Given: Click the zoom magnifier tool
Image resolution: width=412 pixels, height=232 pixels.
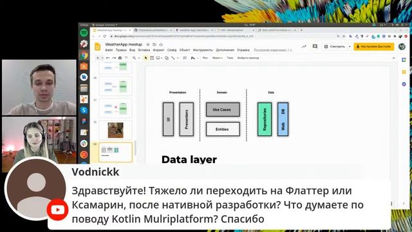Looking at the screenshot, I should 135,58.
